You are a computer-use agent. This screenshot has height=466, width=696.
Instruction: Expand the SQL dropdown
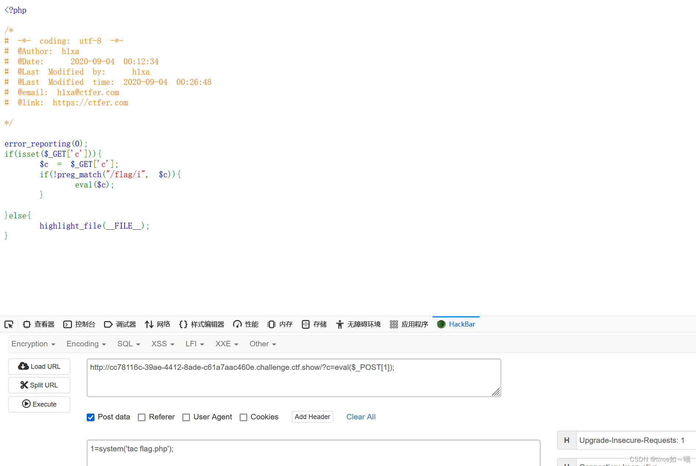pos(129,344)
